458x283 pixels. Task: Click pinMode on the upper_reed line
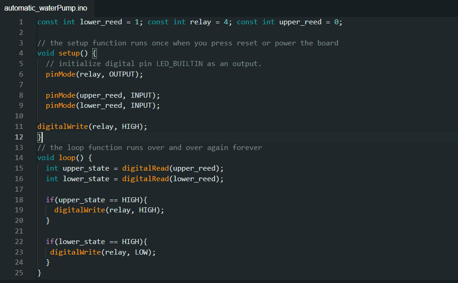60,95
